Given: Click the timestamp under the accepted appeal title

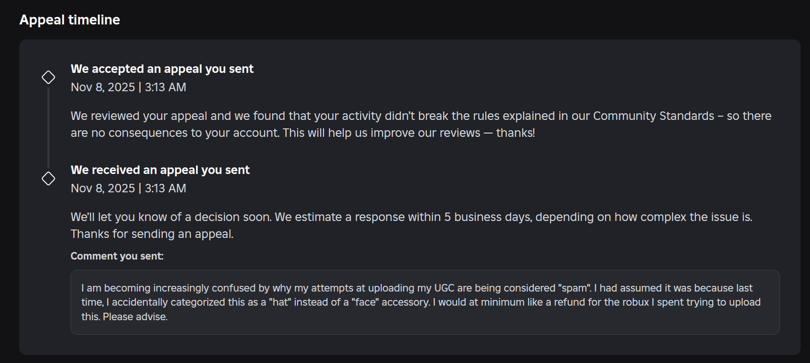Looking at the screenshot, I should click(x=128, y=87).
